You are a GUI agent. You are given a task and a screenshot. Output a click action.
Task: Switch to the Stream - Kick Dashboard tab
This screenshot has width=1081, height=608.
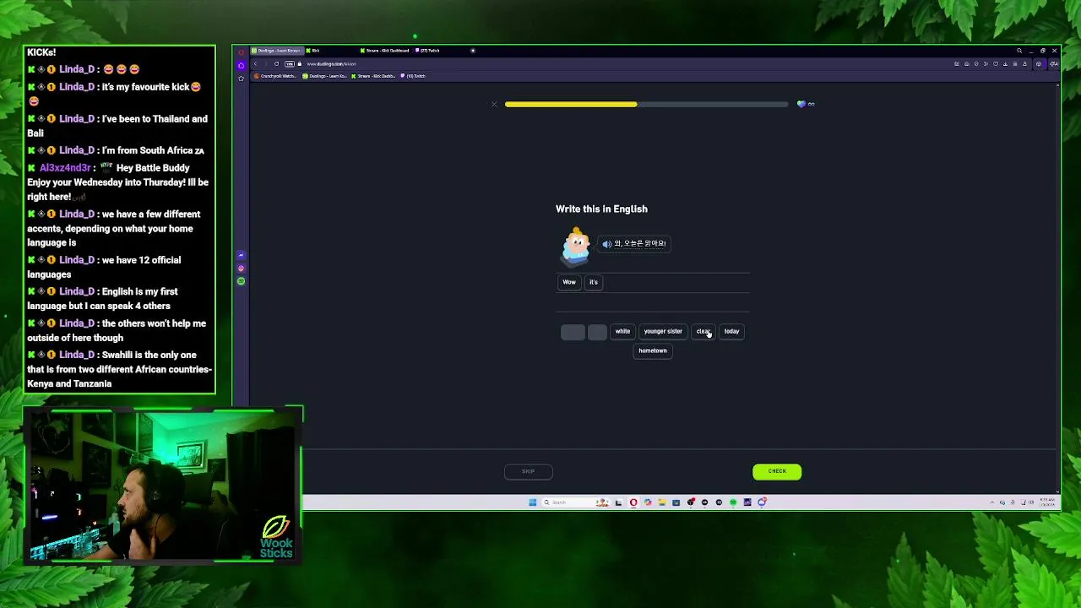[x=384, y=51]
